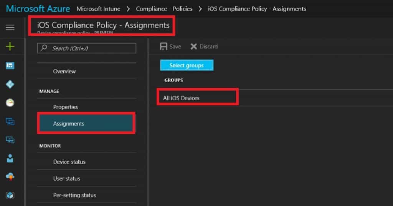Select the All iOS Devices group row

(276, 98)
